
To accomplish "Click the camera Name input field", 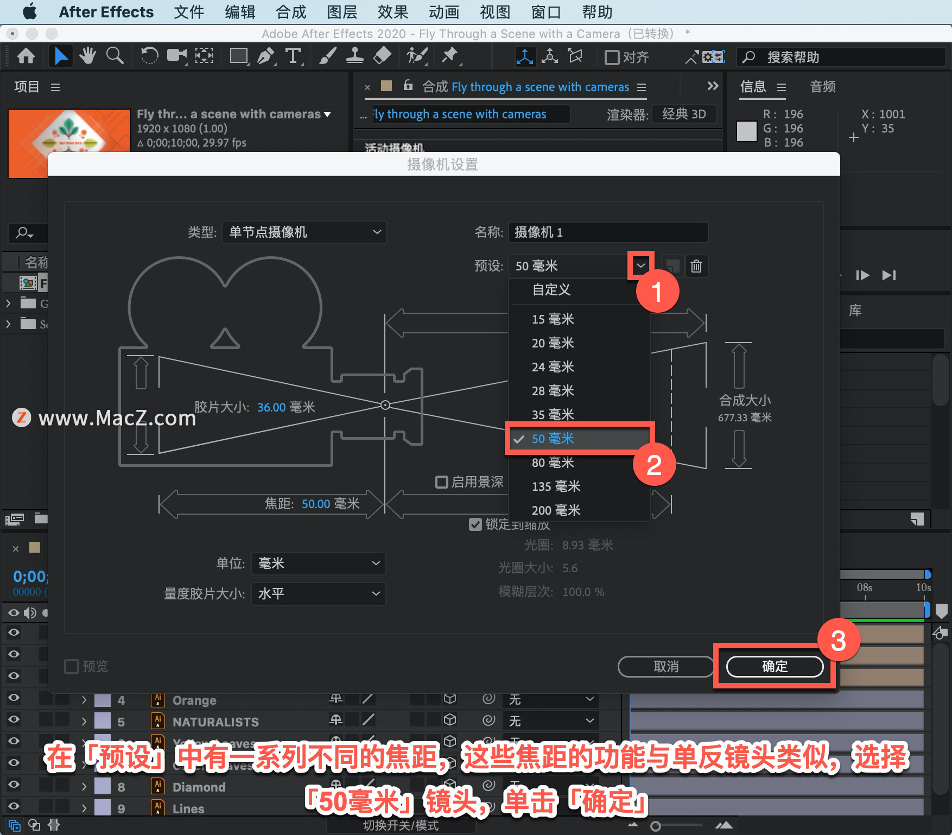I will [608, 232].
